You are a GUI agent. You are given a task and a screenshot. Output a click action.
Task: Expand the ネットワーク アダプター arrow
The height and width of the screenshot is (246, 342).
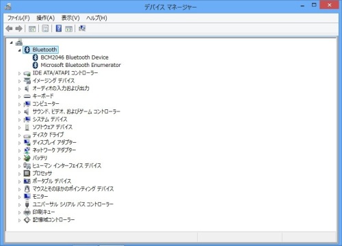19,151
